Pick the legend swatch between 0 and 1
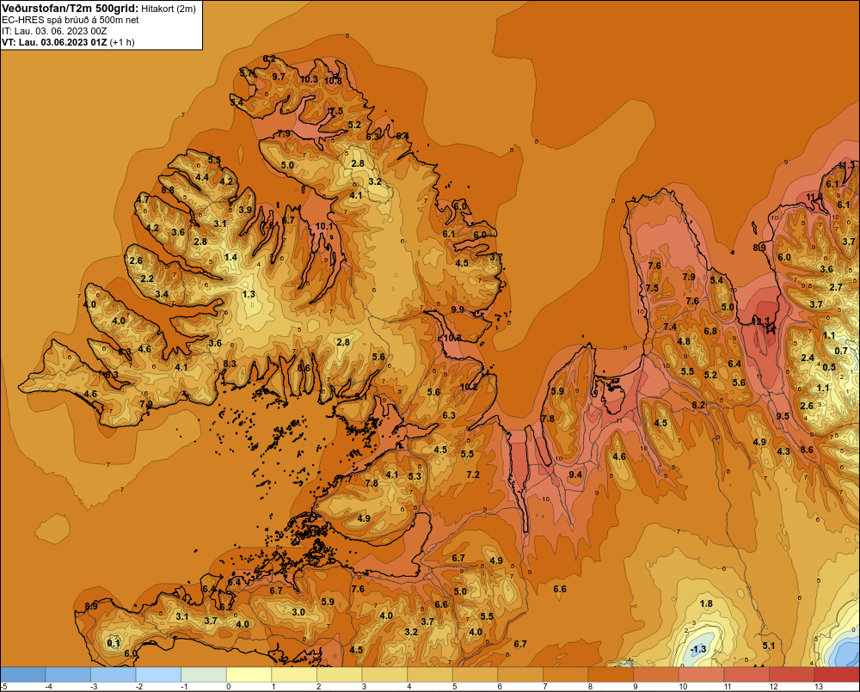 249,674
